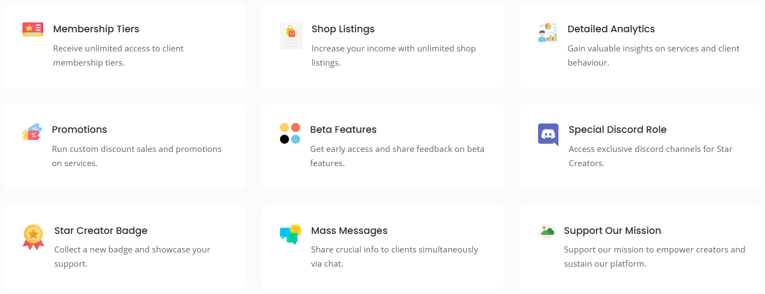This screenshot has height=294, width=765.
Task: Click the Special Discord Role heading
Action: pyautogui.click(x=617, y=130)
